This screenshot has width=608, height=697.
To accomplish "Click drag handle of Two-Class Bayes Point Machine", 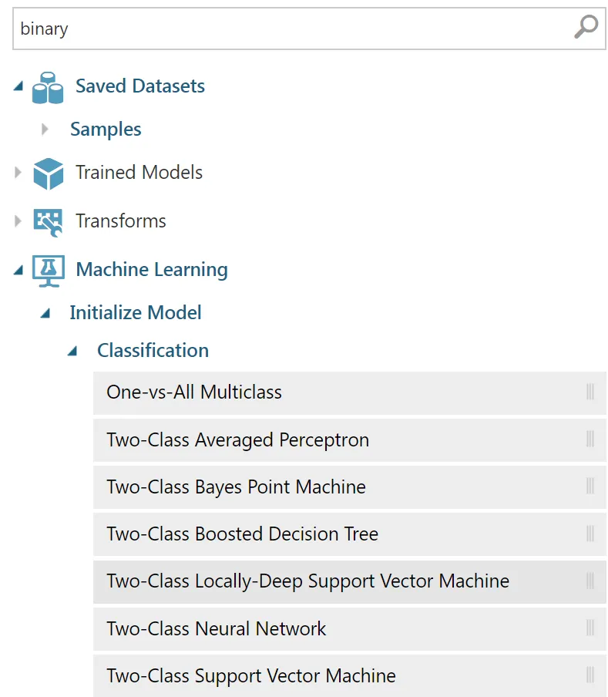I will [590, 486].
